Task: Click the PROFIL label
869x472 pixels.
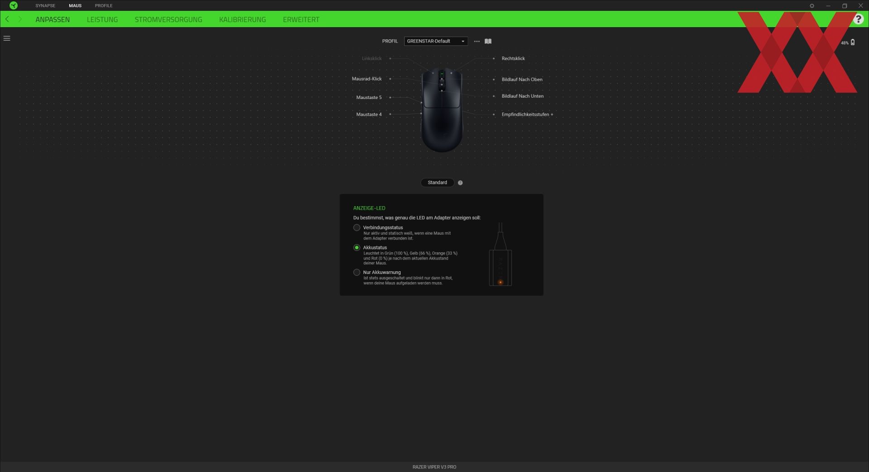Action: pos(390,41)
